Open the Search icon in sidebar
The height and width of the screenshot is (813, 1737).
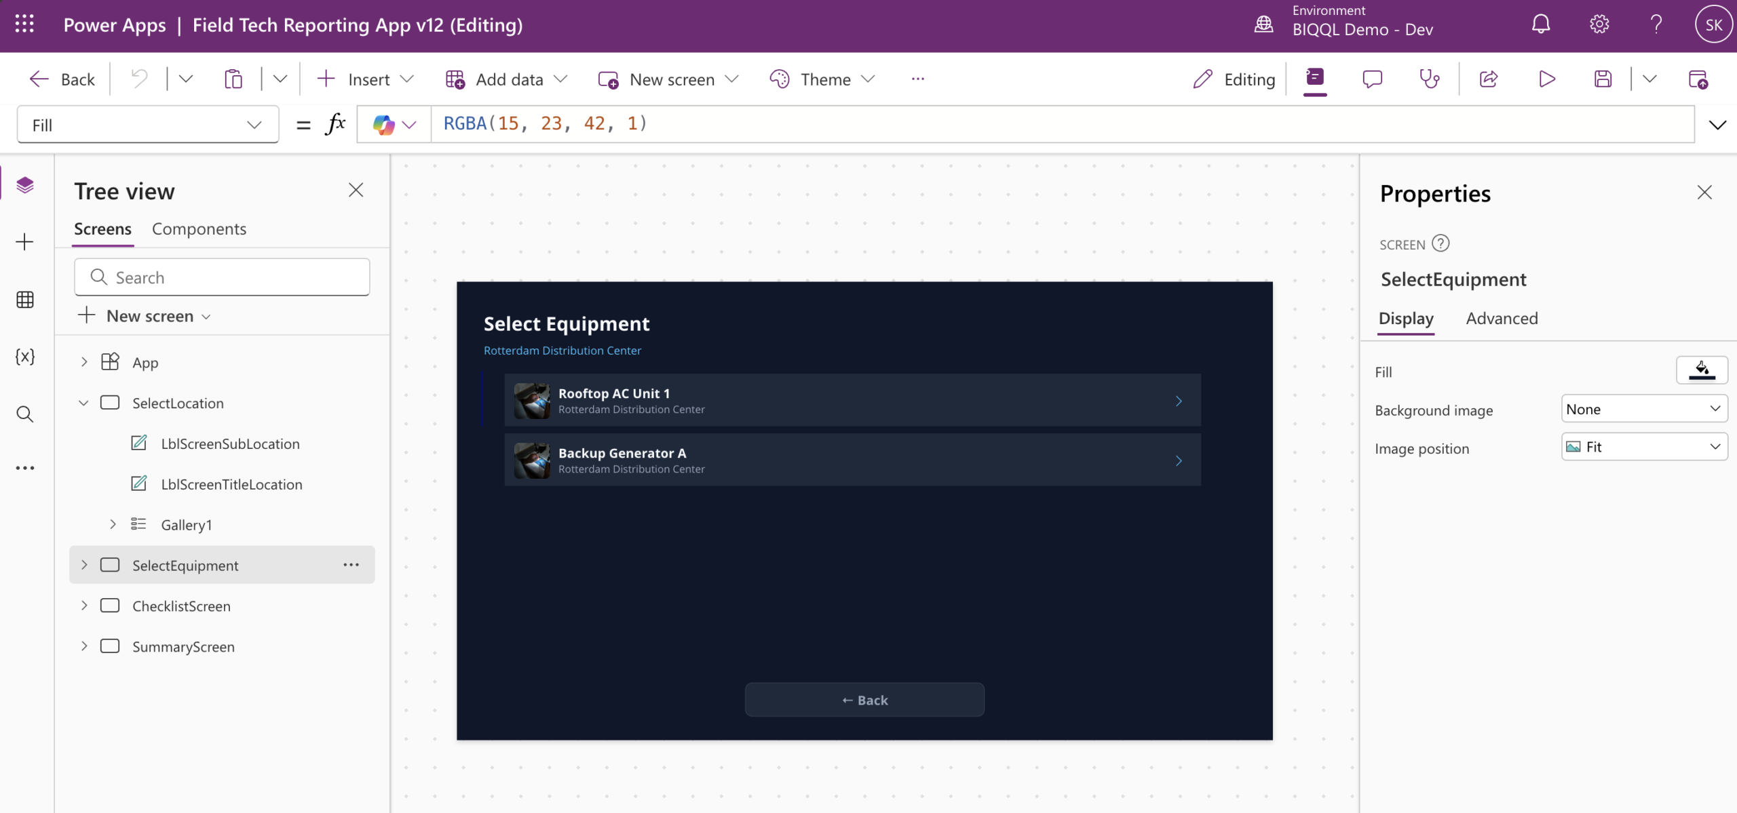[25, 414]
